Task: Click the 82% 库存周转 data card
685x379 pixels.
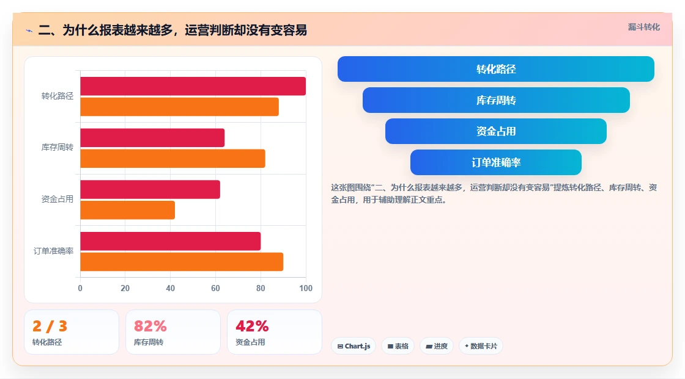Action: (173, 332)
